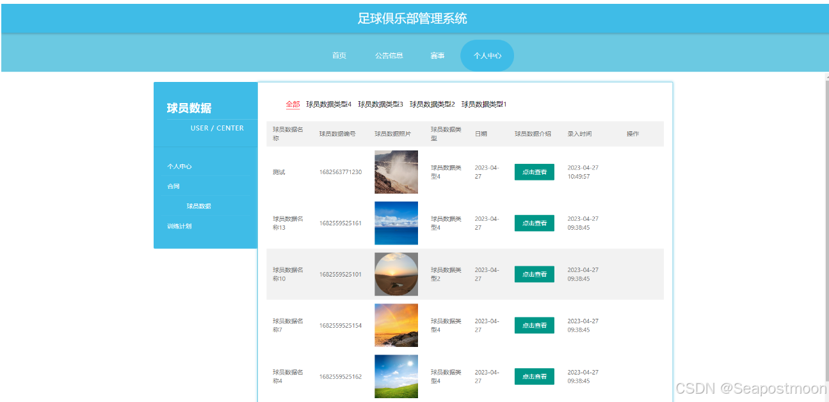
Task: Select the 全部 filter tab
Action: 293,104
